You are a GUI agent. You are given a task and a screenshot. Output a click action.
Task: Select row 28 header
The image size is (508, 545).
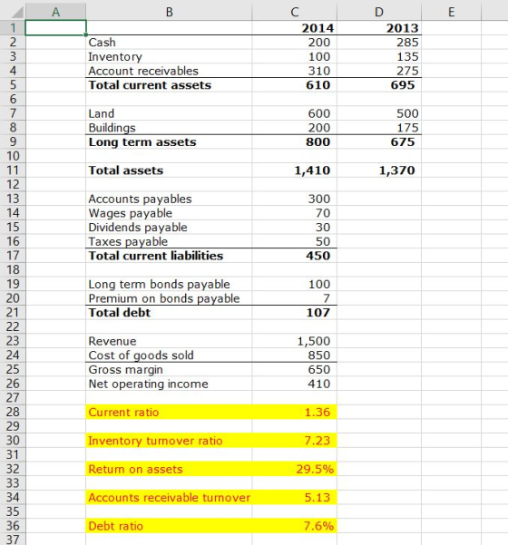(13, 412)
